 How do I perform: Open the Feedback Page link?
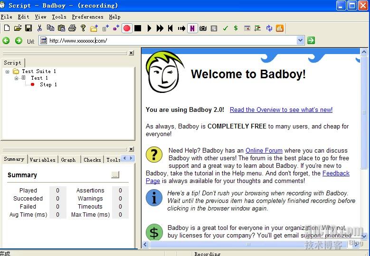click(x=336, y=174)
